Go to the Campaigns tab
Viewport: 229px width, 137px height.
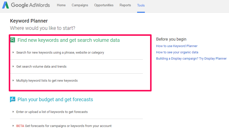point(80,5)
